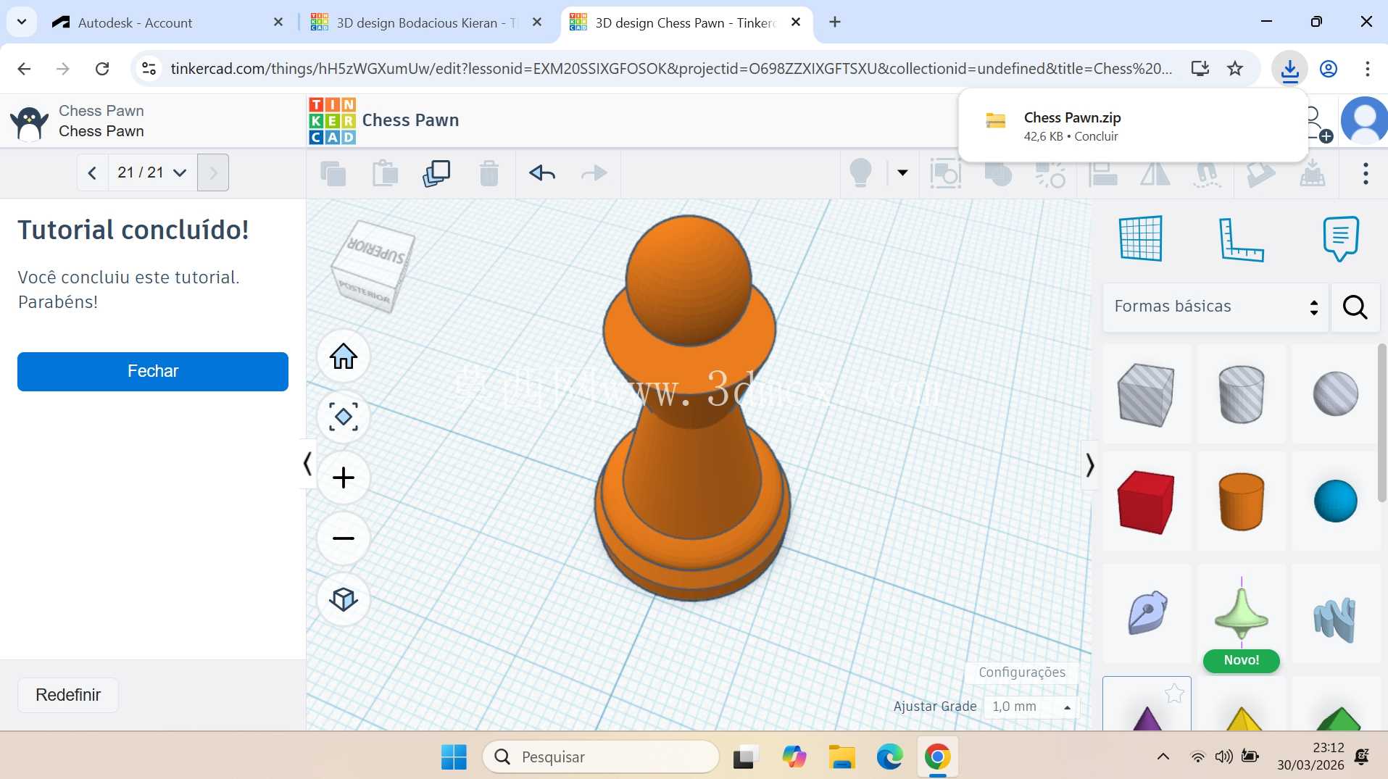Viewport: 1388px width, 779px height.
Task: Click the URL address bar
Action: 671,69
